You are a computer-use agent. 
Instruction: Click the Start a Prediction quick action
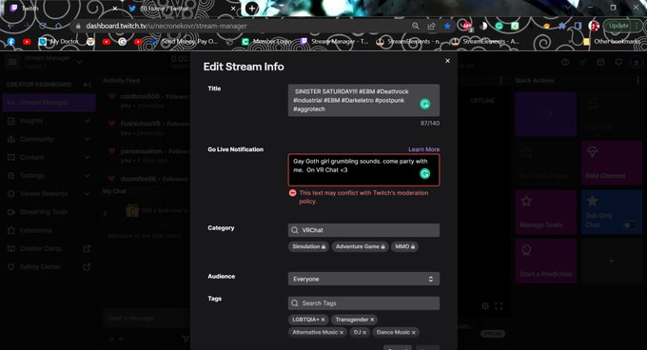[545, 261]
